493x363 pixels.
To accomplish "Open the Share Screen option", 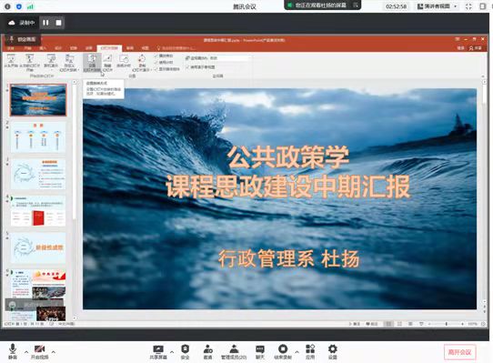I will [158, 352].
